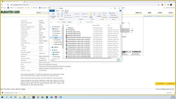The image size is (176, 99).
Task: Open File Explorer from the taskbar
Action: (x=20, y=97)
